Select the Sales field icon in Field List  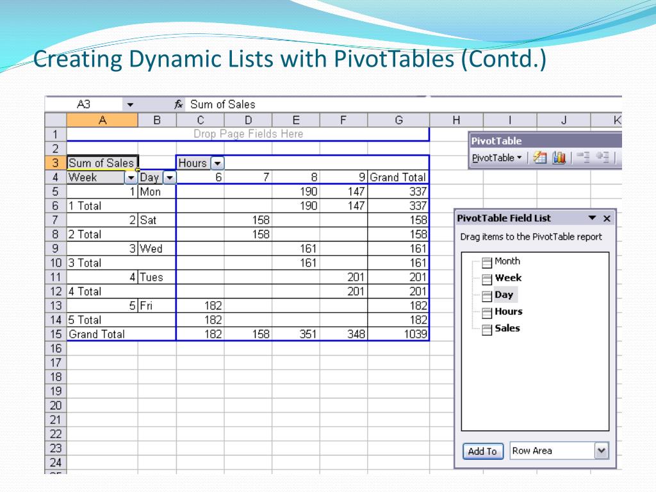point(487,330)
